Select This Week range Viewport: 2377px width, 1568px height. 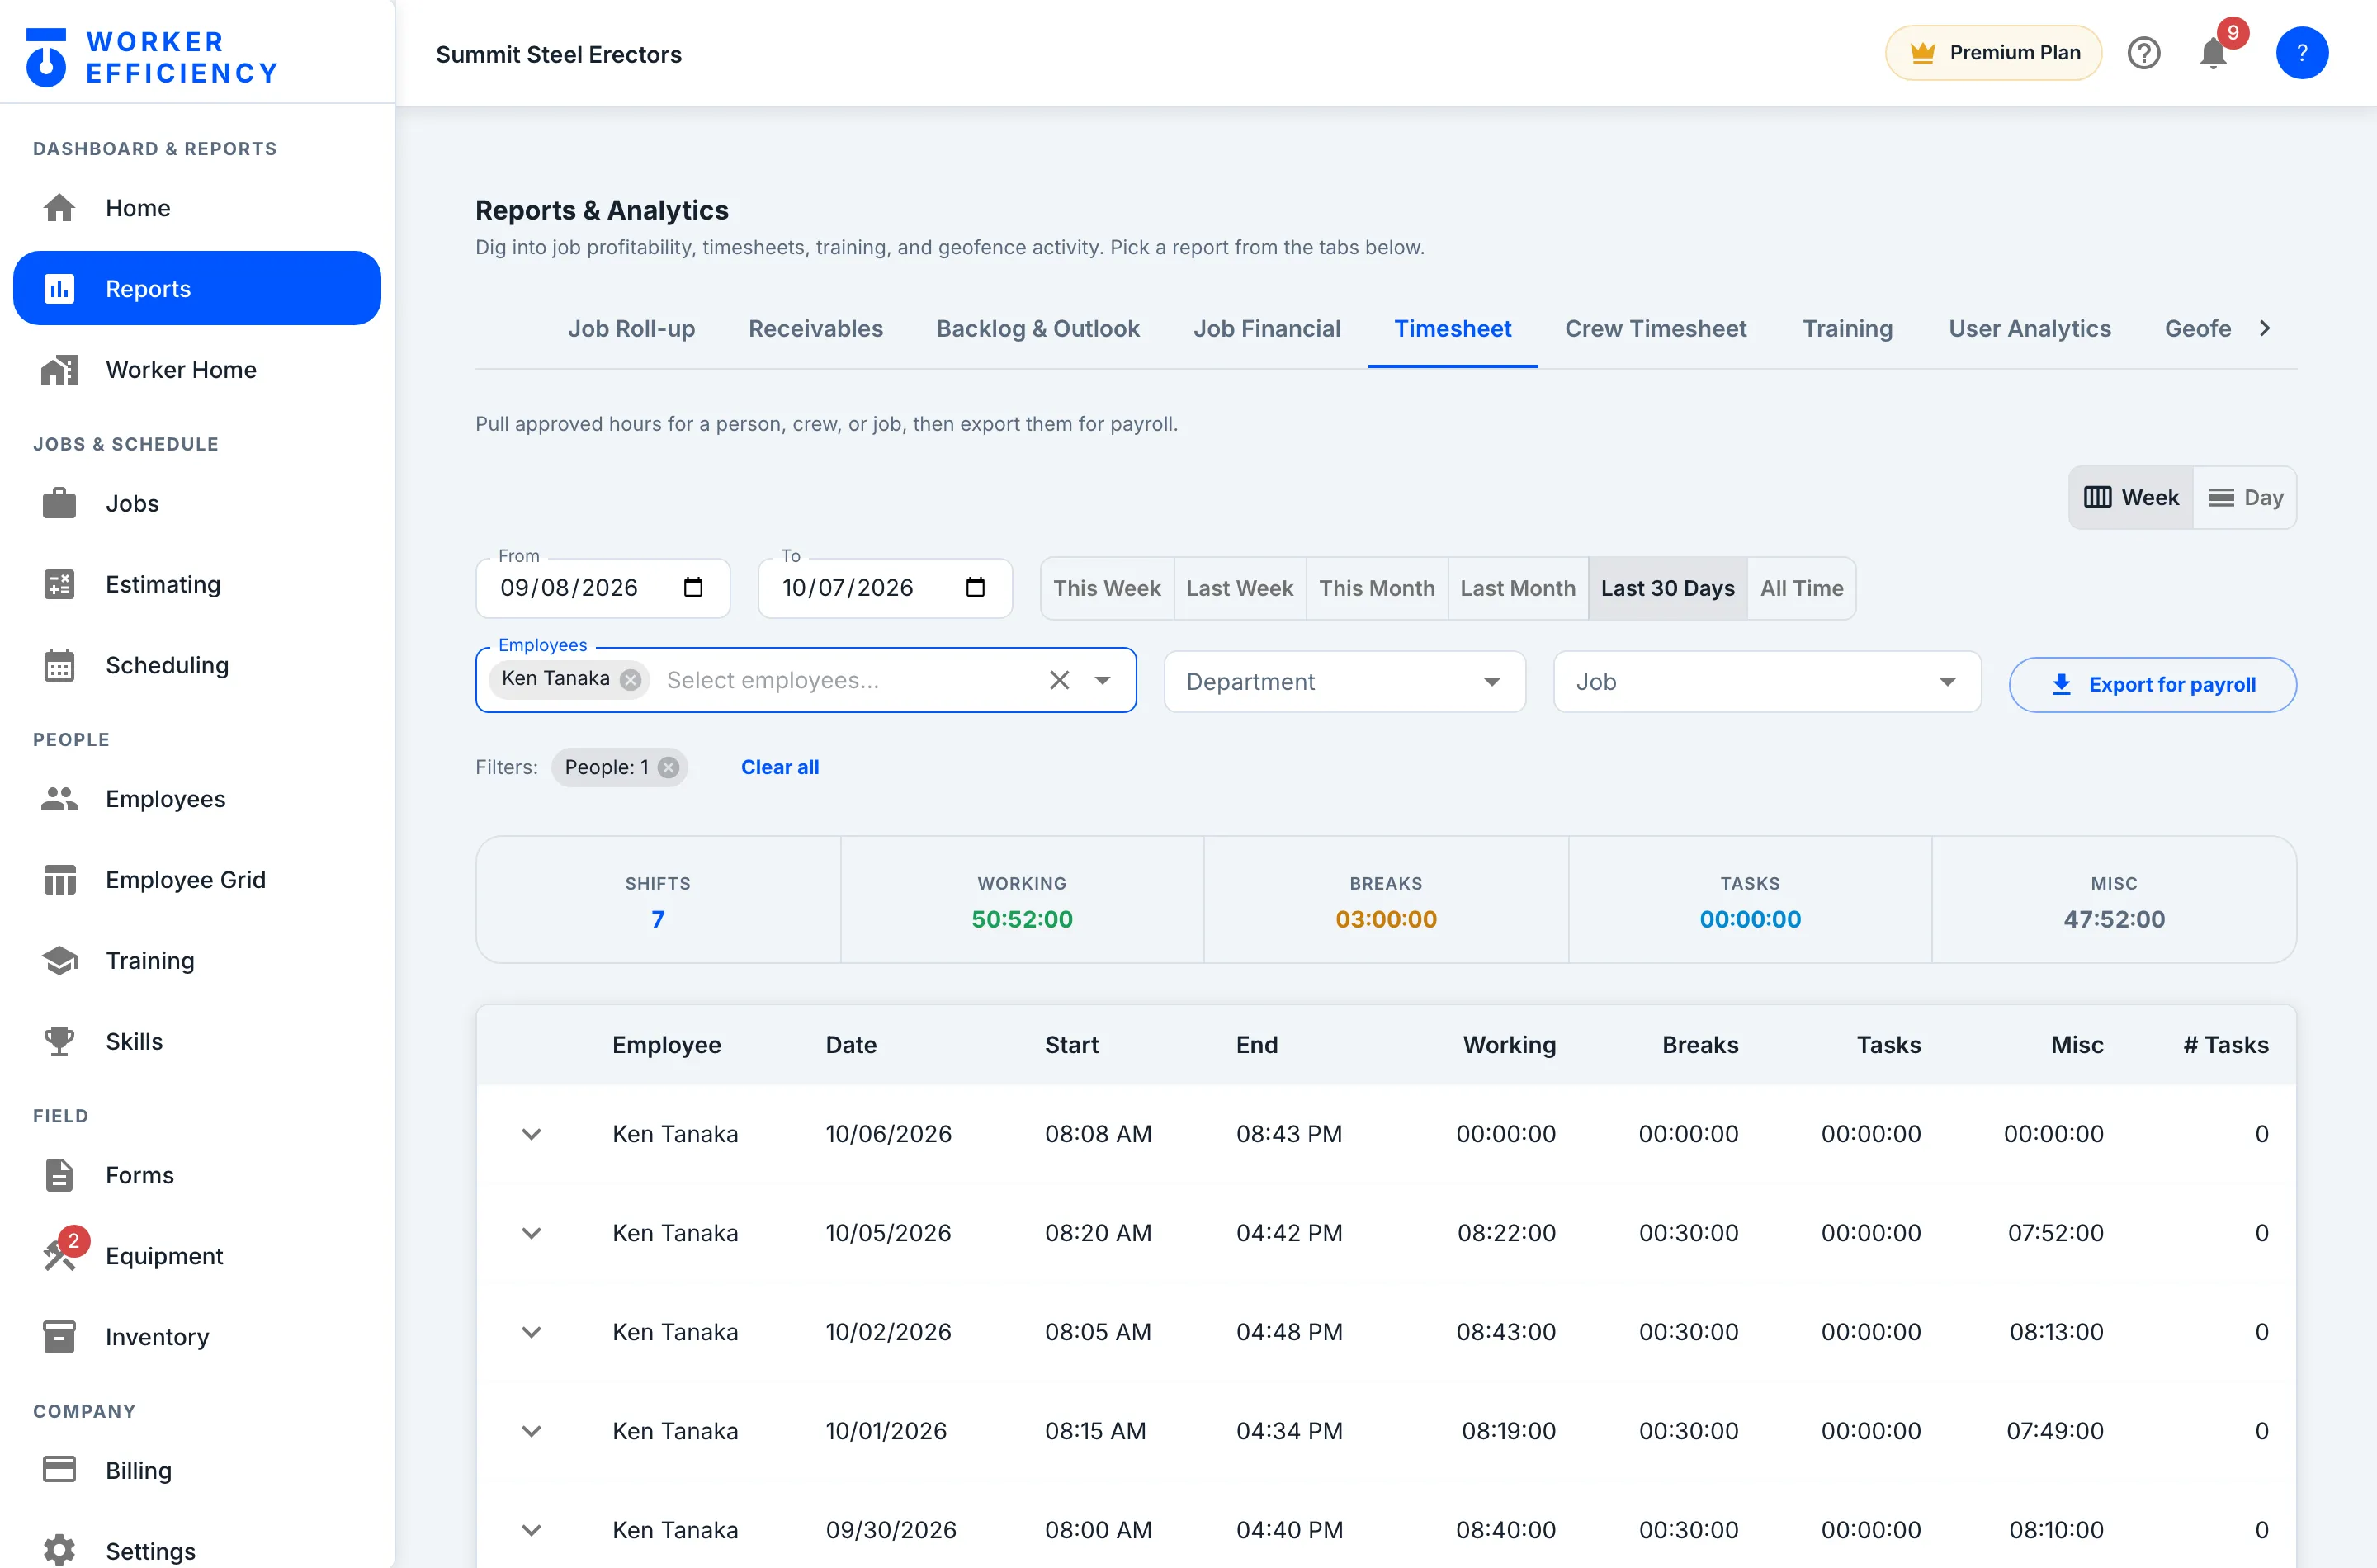point(1106,588)
